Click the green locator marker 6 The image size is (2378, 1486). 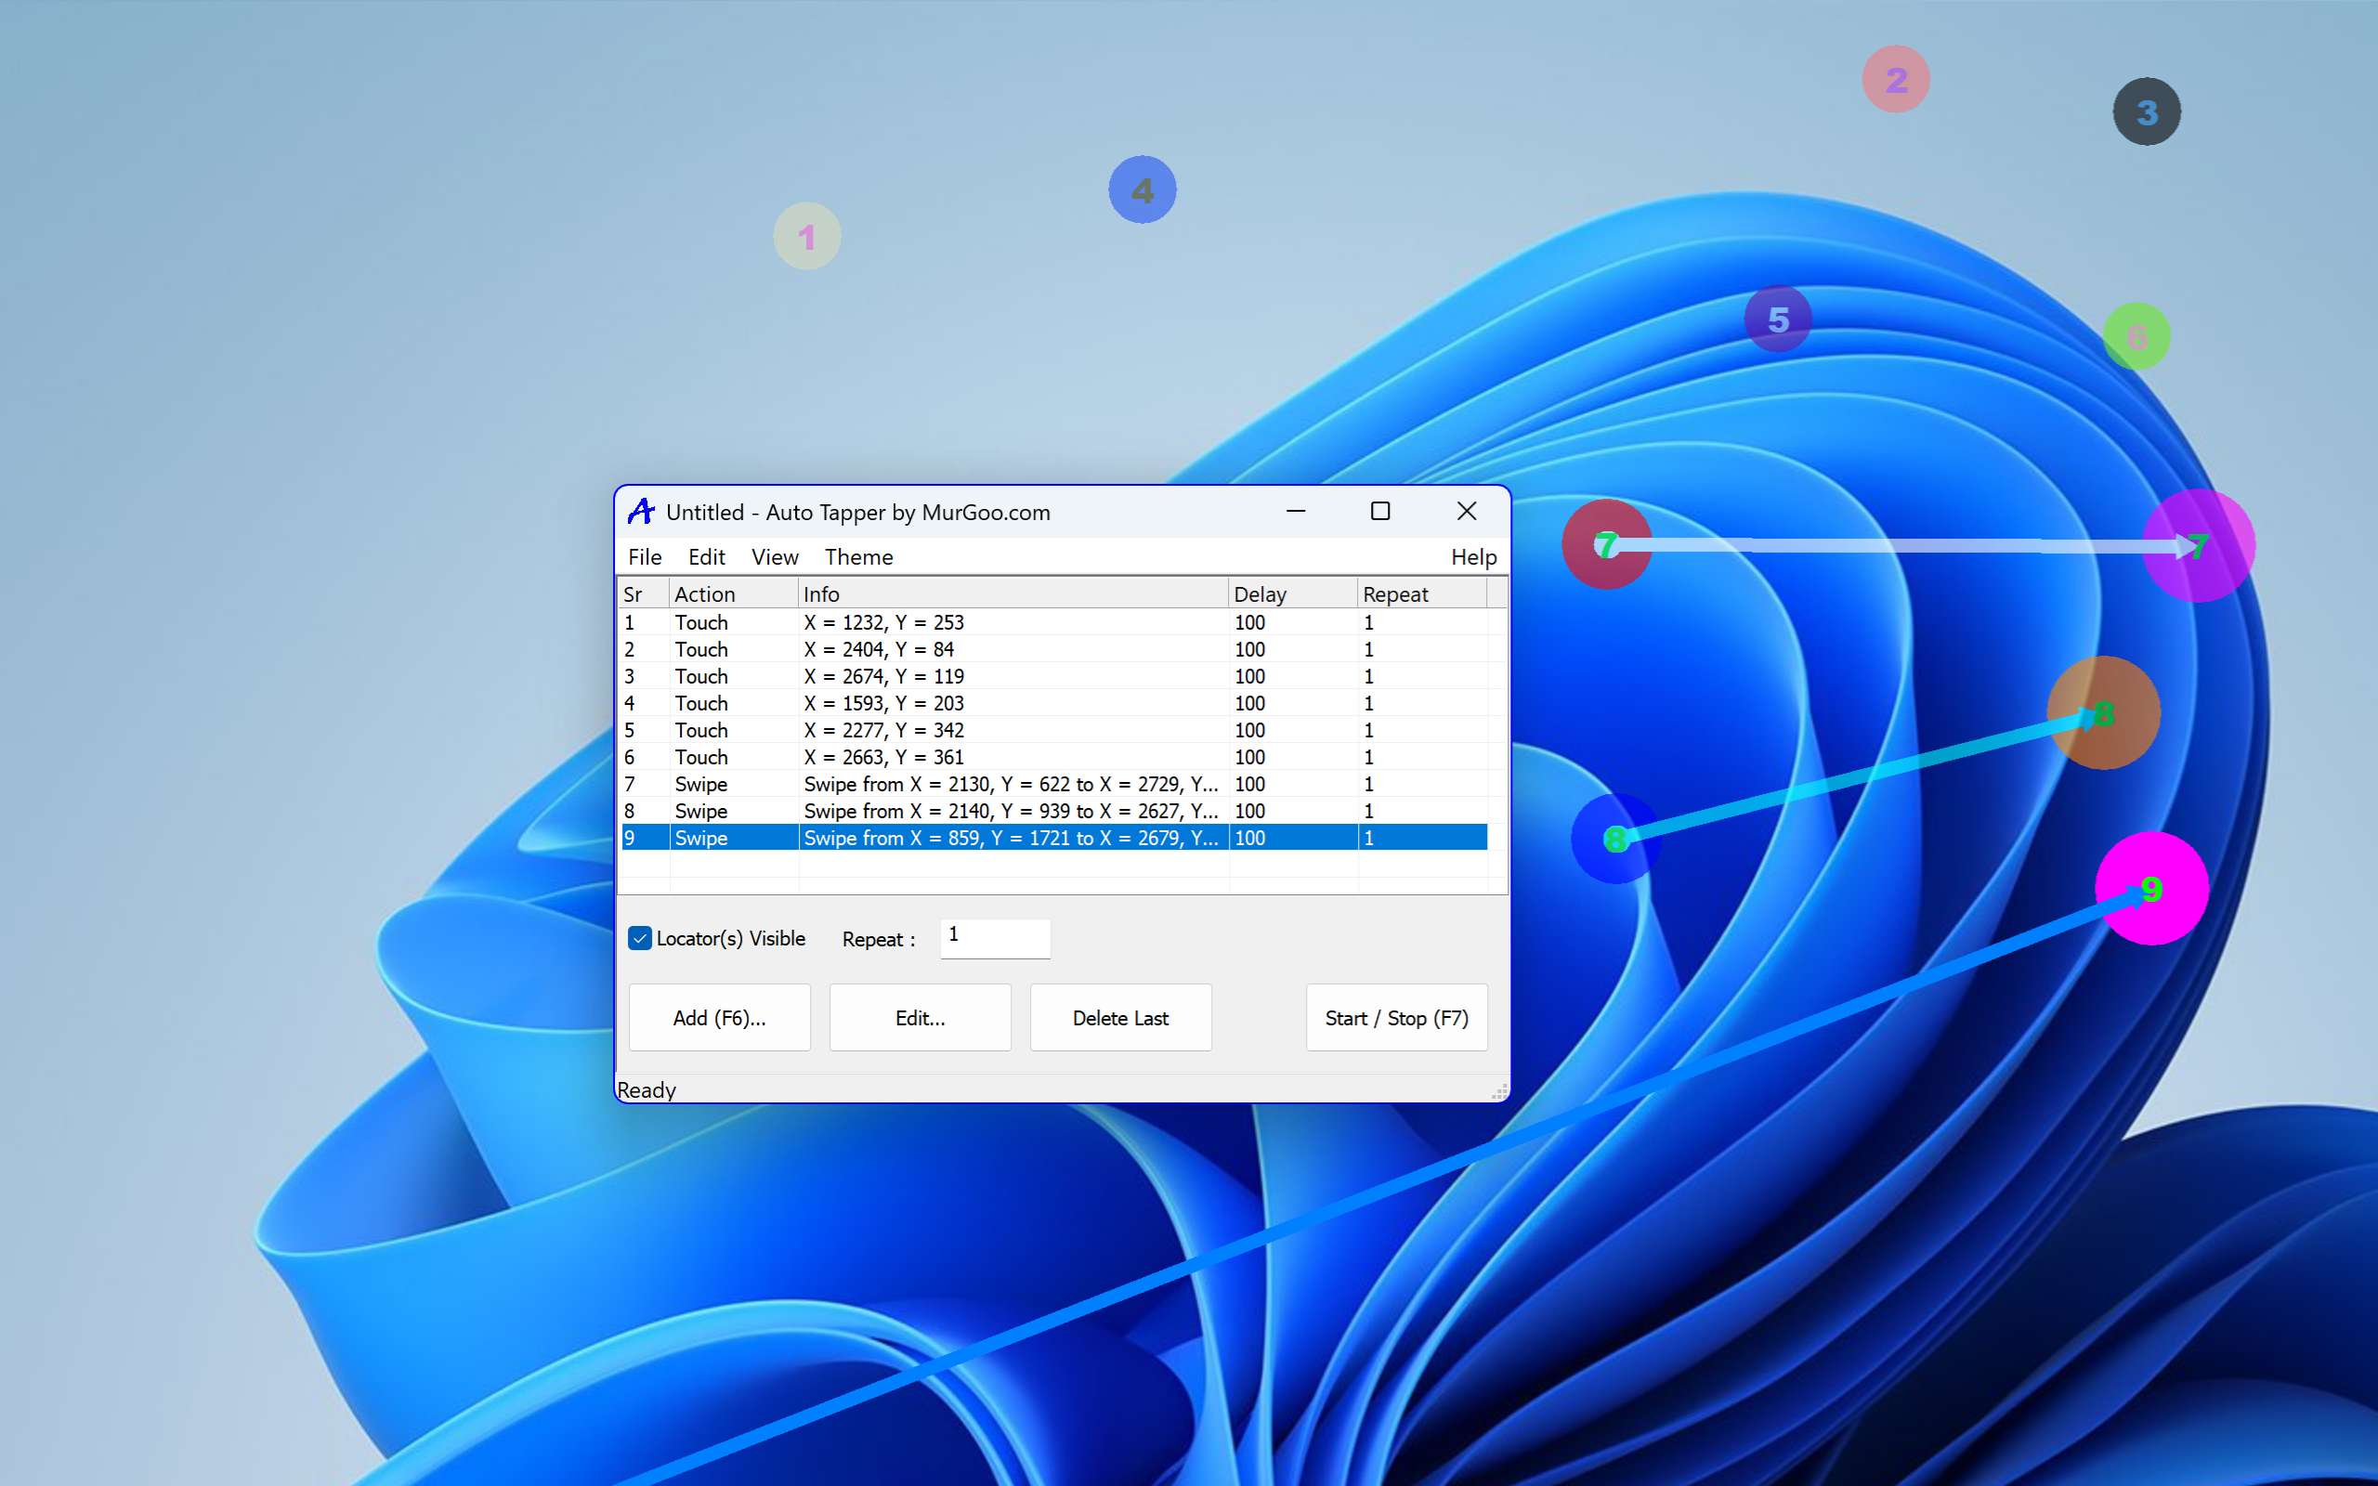pos(2137,336)
